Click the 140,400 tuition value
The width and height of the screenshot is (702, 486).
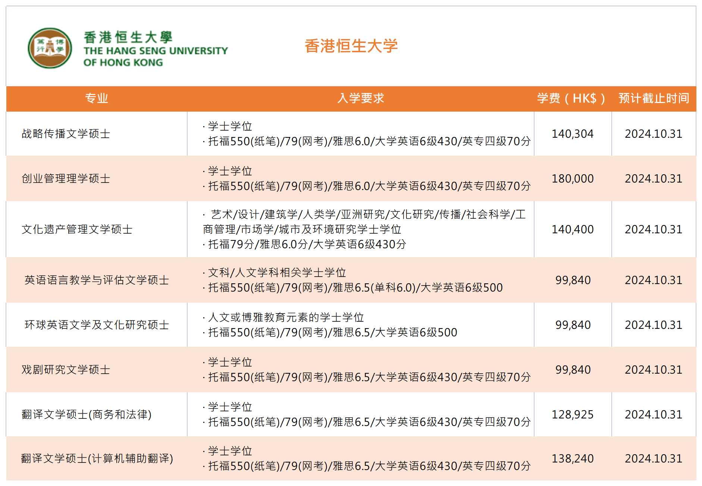[x=573, y=229]
